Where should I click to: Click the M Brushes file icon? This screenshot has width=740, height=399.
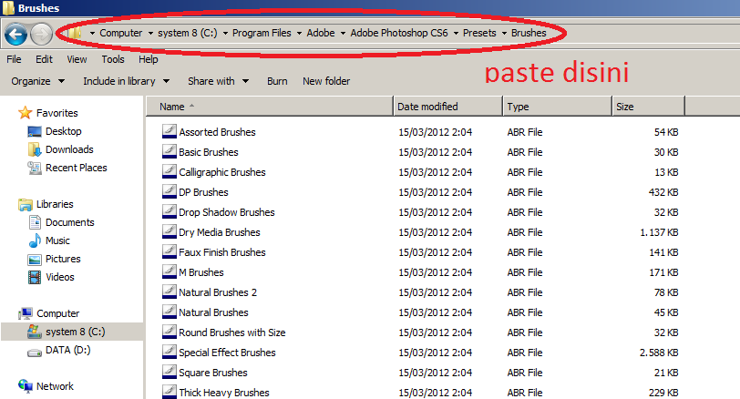point(169,271)
